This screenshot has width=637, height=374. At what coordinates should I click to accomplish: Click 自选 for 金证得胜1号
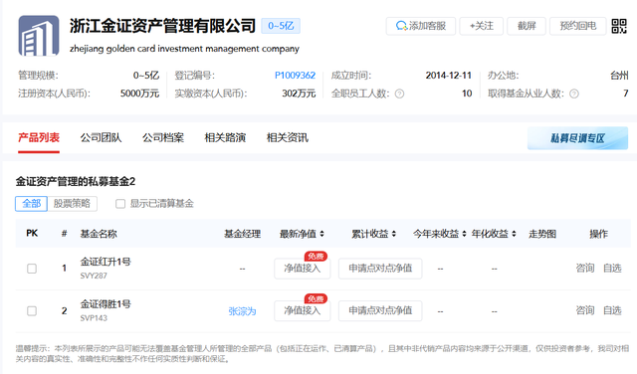612,310
